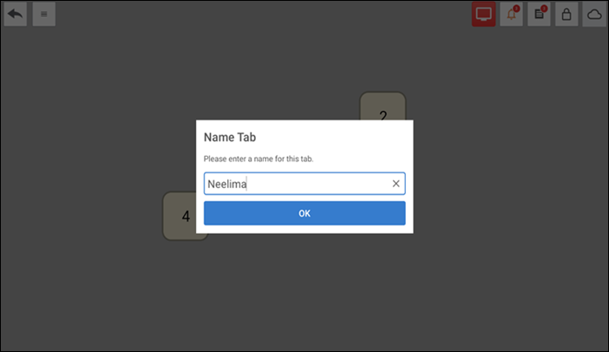Click the red monitor display icon
This screenshot has width=609, height=352.
point(483,15)
